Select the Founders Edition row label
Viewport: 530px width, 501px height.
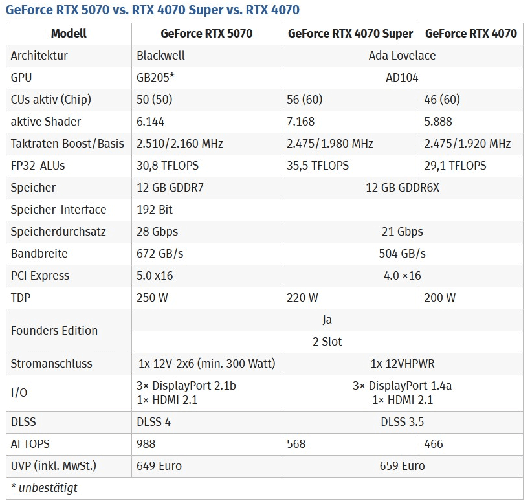tap(54, 330)
